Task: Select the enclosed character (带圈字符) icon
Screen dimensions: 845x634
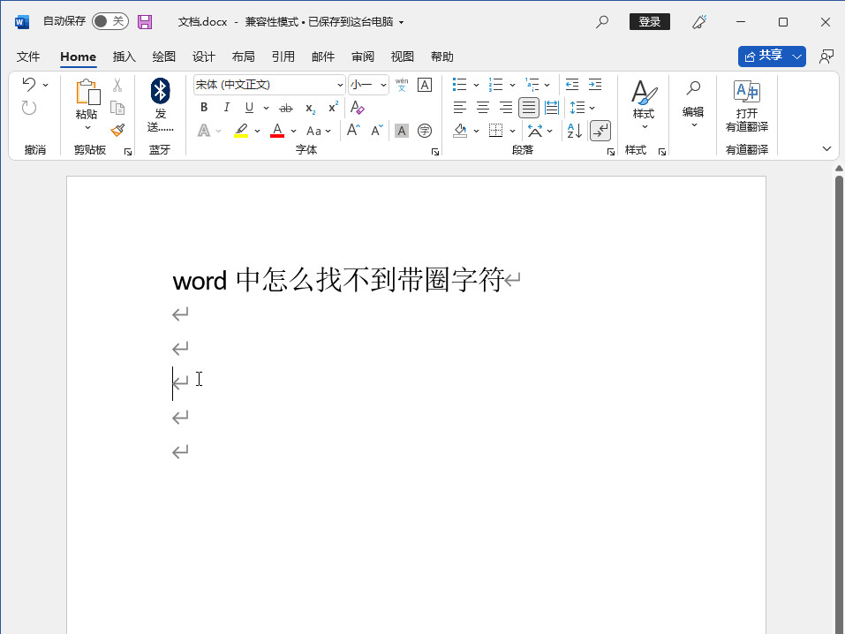Action: [425, 131]
